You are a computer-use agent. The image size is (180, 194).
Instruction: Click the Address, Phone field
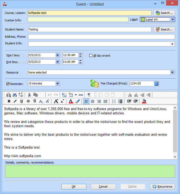(101, 37)
